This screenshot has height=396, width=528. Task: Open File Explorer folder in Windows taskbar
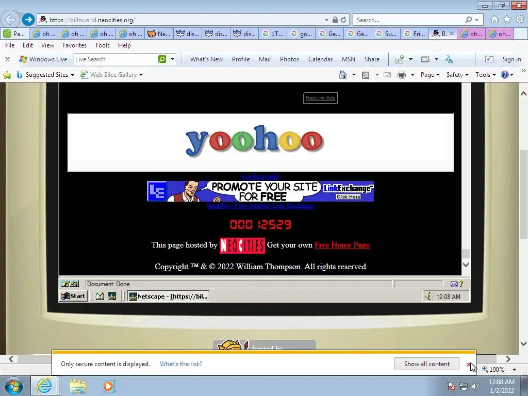[78, 386]
